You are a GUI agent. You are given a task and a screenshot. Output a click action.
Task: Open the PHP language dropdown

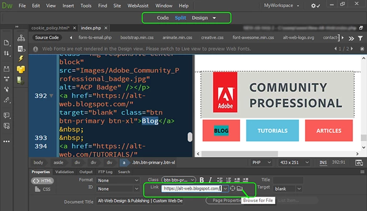[262, 162]
